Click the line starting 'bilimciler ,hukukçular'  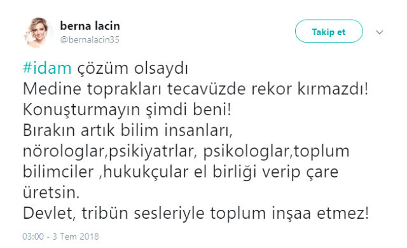181,172
